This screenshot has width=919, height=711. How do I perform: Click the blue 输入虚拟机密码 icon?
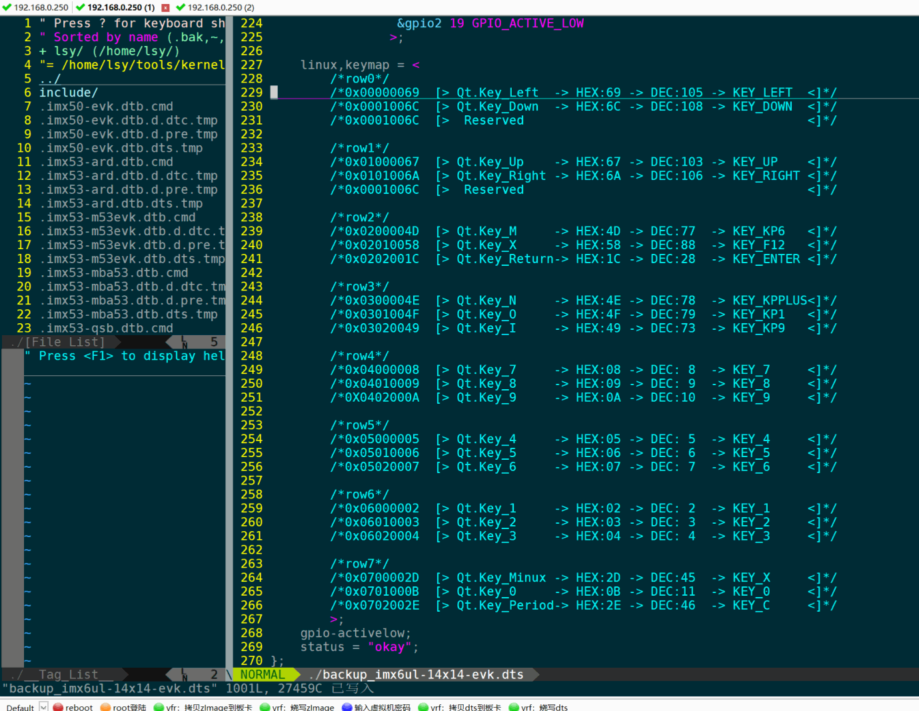[347, 707]
